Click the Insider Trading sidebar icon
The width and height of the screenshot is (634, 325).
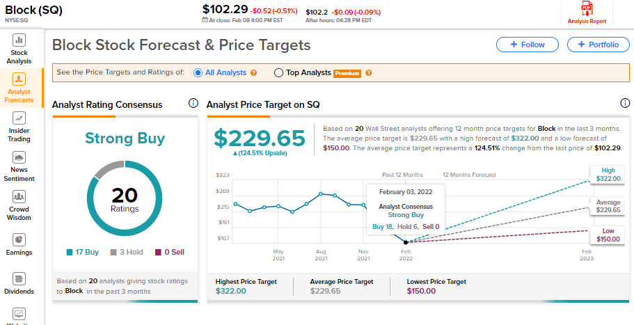point(19,118)
